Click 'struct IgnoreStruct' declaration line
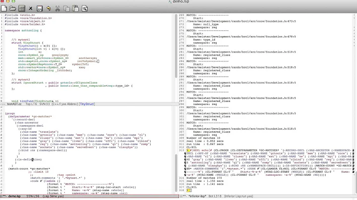 tap(54, 83)
